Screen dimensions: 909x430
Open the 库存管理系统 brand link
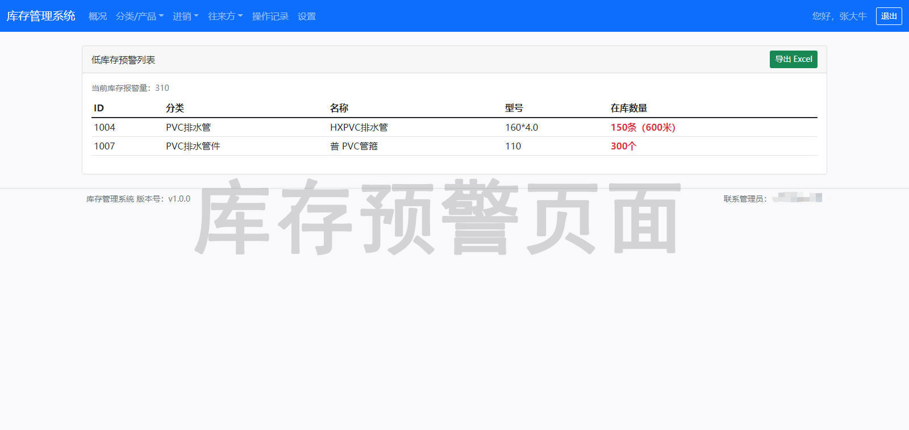[41, 16]
